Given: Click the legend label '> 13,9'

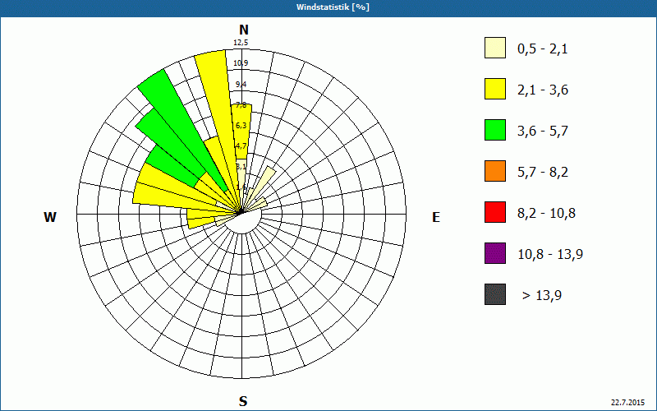Looking at the screenshot, I should (542, 296).
